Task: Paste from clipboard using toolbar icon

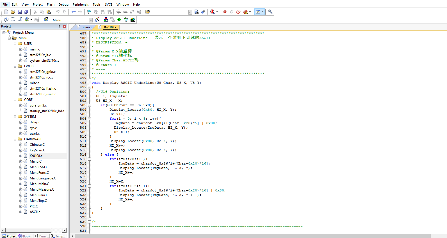Action: (x=49, y=12)
